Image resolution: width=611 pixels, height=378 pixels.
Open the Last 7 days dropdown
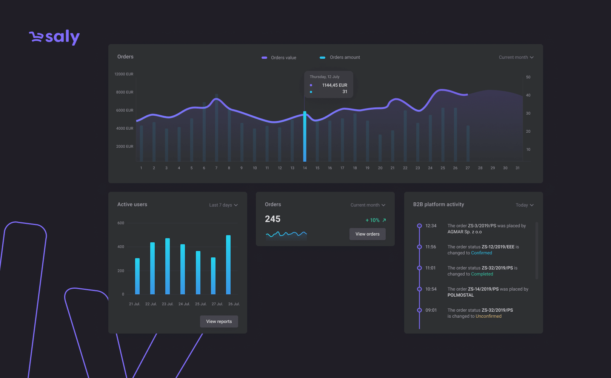[x=223, y=205]
